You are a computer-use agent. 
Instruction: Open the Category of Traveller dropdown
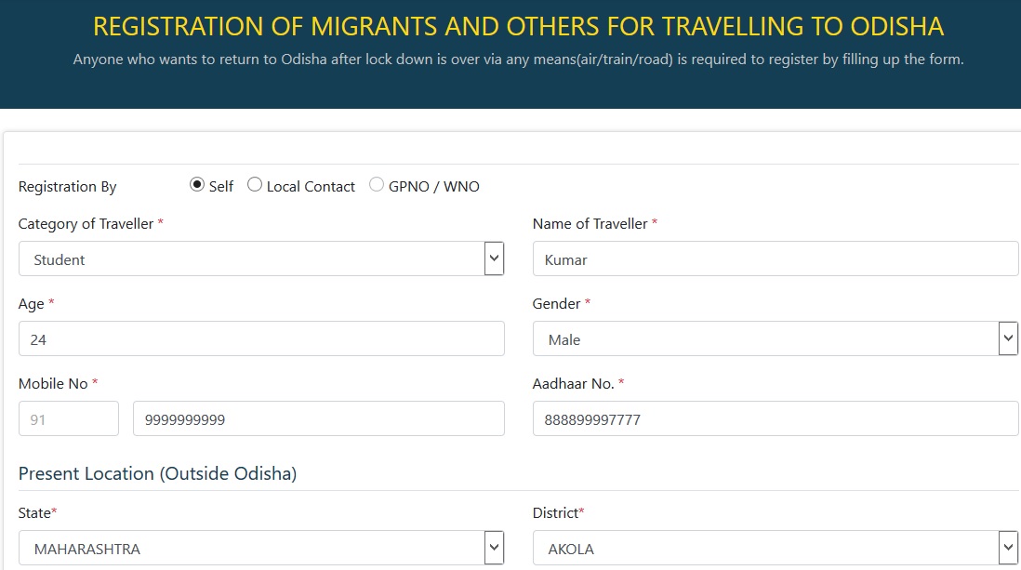[x=251, y=259]
